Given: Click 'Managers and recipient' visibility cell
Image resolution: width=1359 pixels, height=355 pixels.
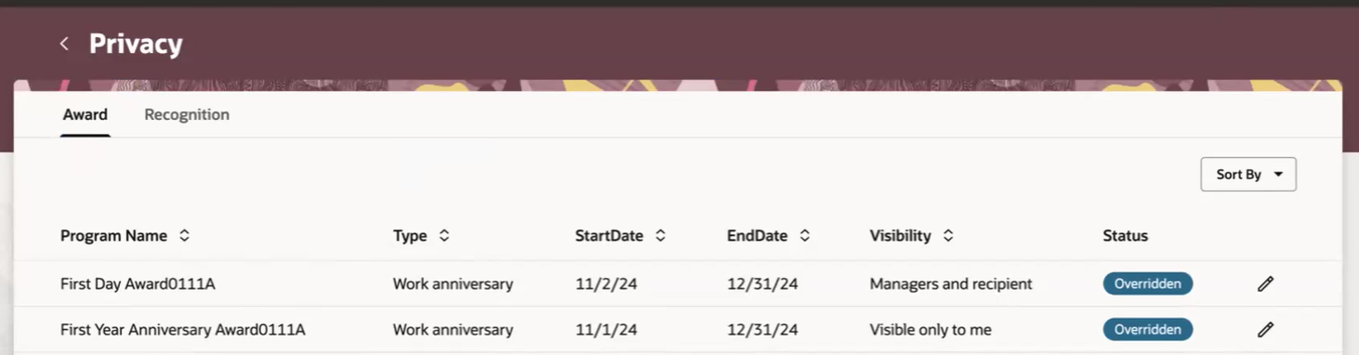Looking at the screenshot, I should (x=951, y=284).
